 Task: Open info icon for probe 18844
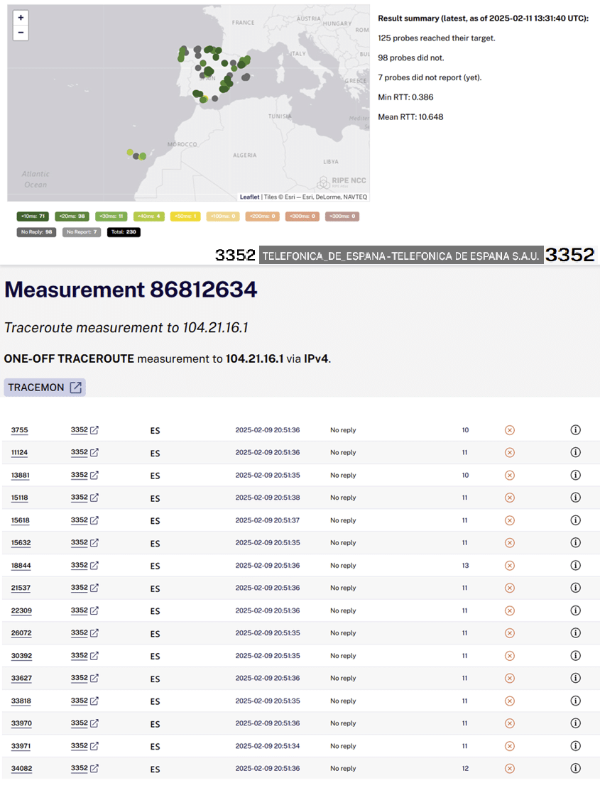point(575,565)
